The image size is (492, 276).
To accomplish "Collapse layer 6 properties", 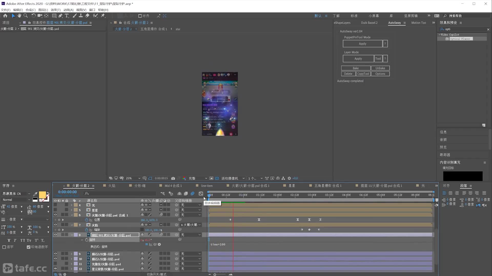I will [x=72, y=215].
